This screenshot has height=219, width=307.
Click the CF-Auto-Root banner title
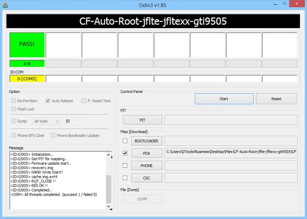point(153,21)
